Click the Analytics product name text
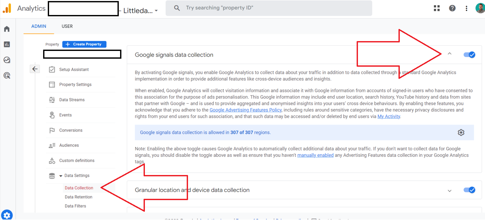 (x=31, y=8)
